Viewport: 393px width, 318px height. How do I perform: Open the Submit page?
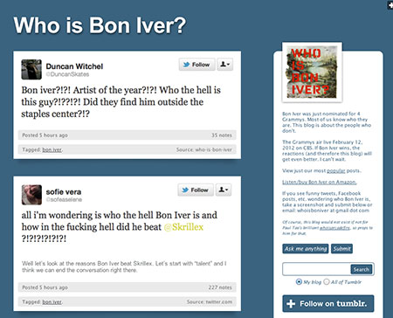(341, 249)
